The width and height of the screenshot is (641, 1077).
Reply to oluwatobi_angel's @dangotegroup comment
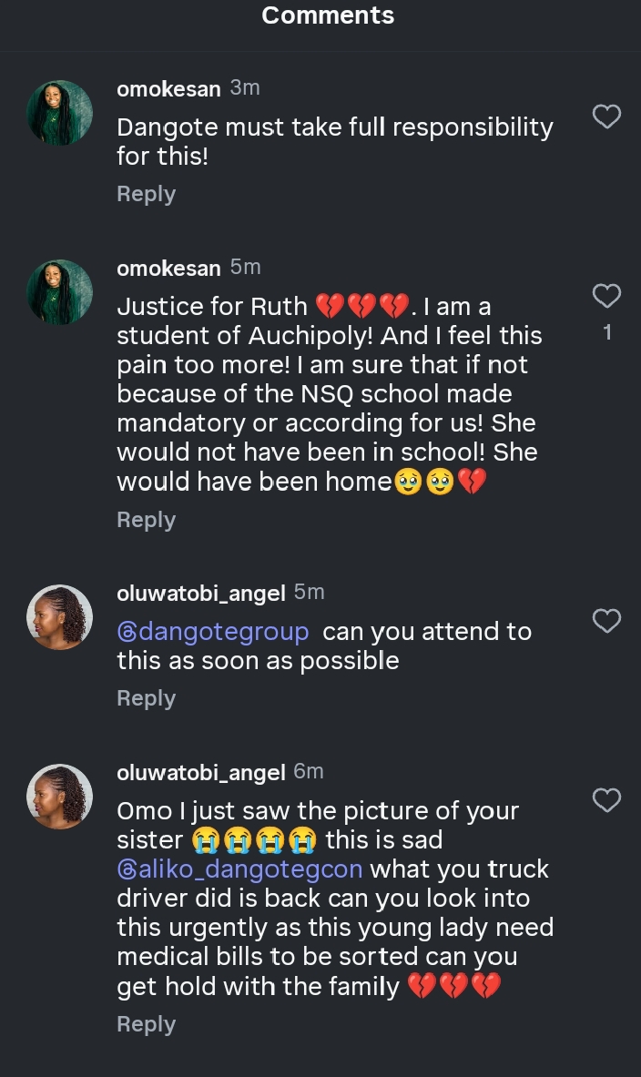pos(146,698)
